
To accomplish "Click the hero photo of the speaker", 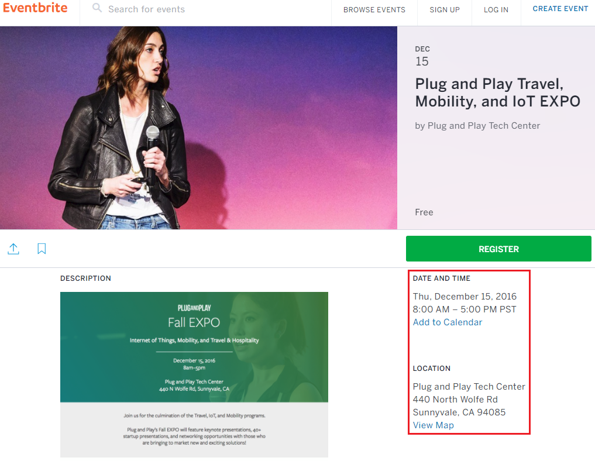I will pos(198,128).
